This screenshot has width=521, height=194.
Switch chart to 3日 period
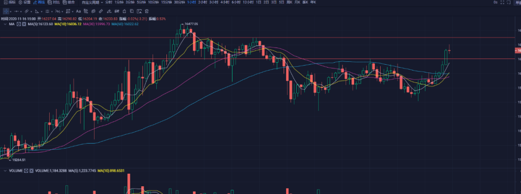coord(274,2)
